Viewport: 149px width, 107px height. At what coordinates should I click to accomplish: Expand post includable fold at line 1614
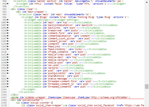[x=8, y=70]
